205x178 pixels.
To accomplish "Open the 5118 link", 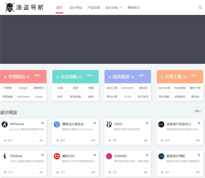I will [127, 97].
